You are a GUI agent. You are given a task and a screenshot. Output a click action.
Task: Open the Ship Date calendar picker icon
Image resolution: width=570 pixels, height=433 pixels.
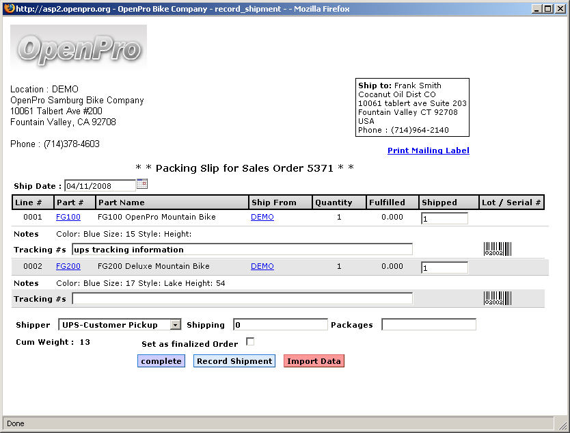[x=142, y=184]
